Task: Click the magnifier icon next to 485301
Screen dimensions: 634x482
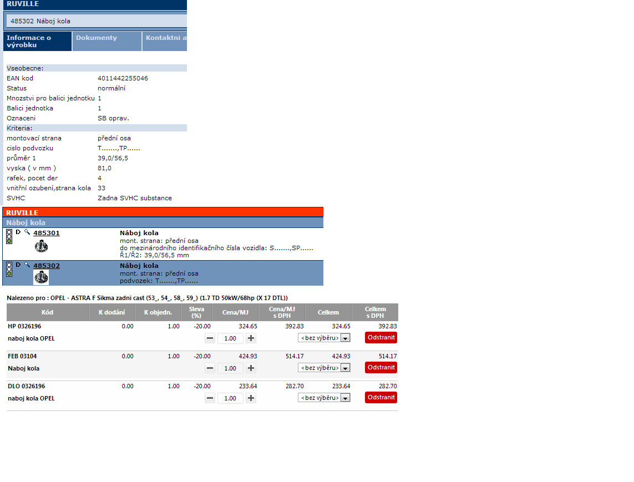Action: [27, 232]
